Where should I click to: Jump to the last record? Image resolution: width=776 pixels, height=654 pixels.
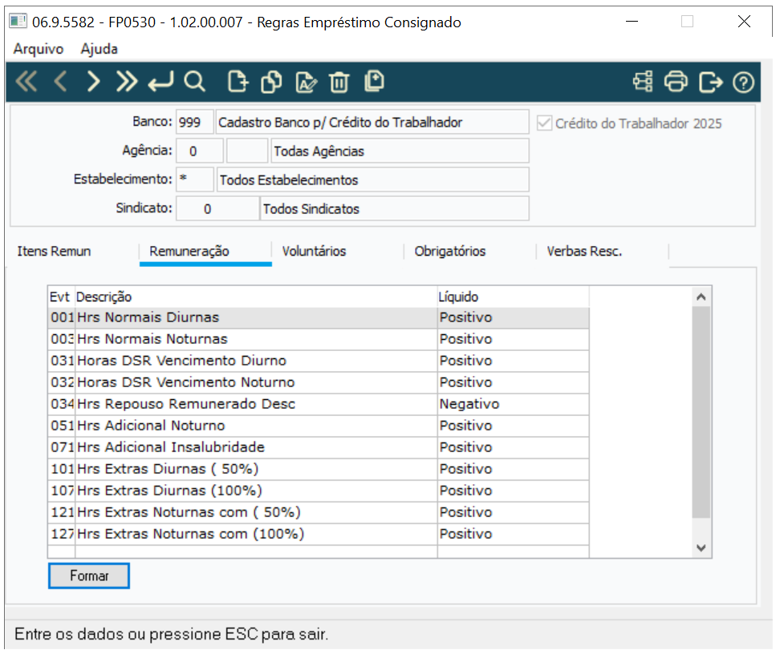click(x=127, y=82)
